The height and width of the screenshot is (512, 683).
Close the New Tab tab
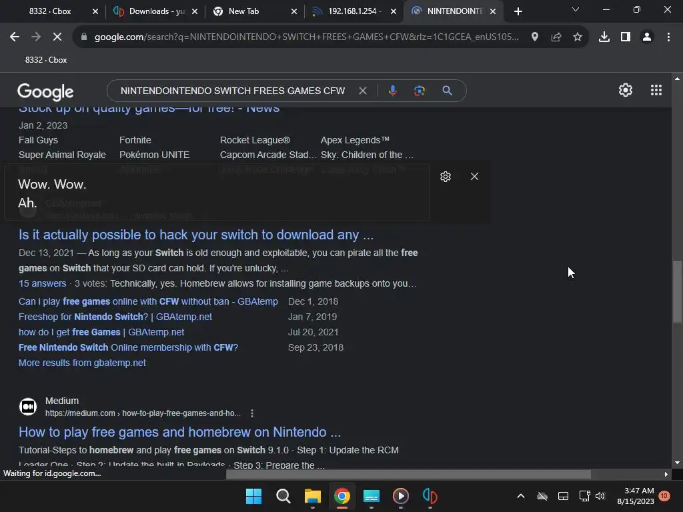[294, 11]
